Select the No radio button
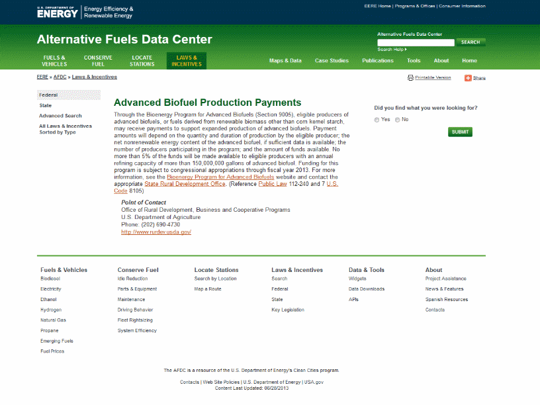The width and height of the screenshot is (540, 405). tap(398, 120)
